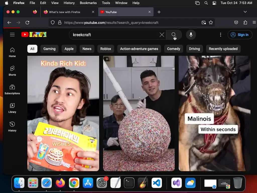
Task: Open the Tools menu
Action: tap(106, 3)
